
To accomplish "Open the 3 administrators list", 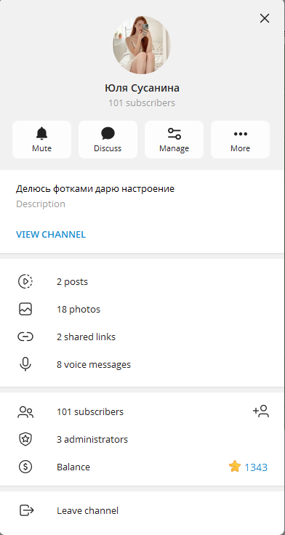I will click(x=142, y=440).
